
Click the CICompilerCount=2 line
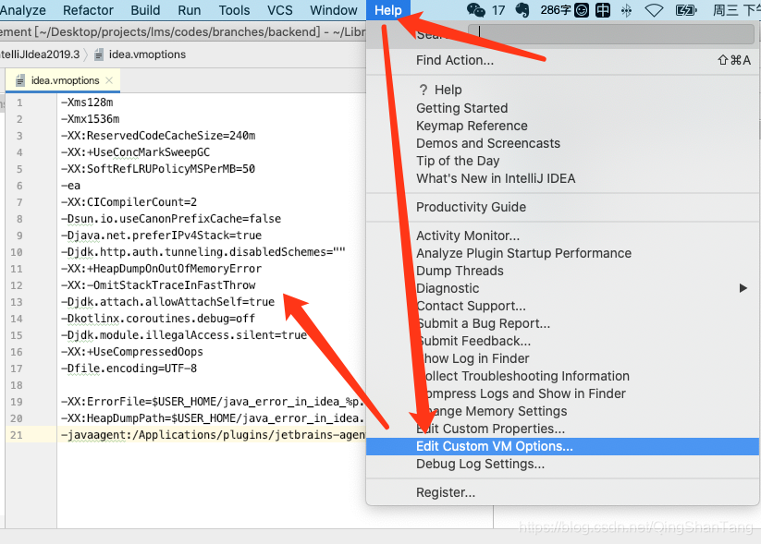click(129, 201)
